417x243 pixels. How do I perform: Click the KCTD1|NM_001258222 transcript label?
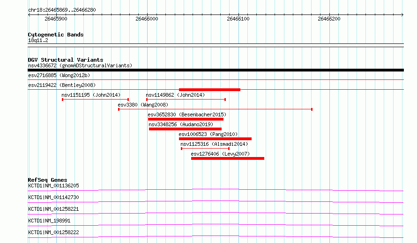[53, 232]
